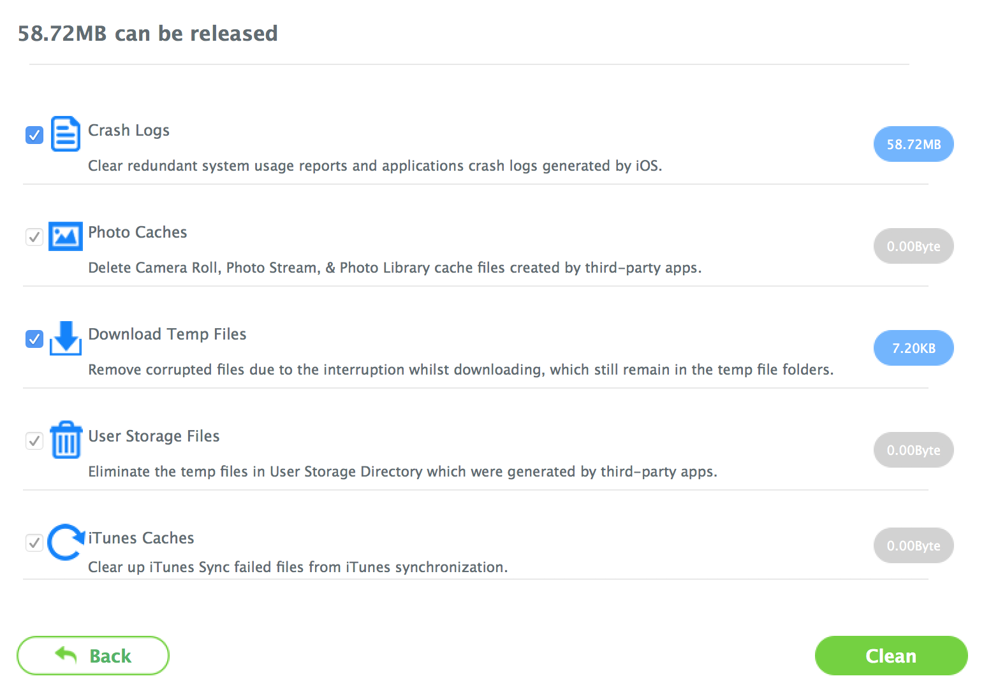Select the Download Temp Files title

[167, 334]
